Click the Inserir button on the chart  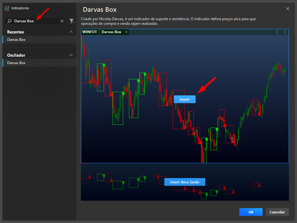tap(184, 99)
